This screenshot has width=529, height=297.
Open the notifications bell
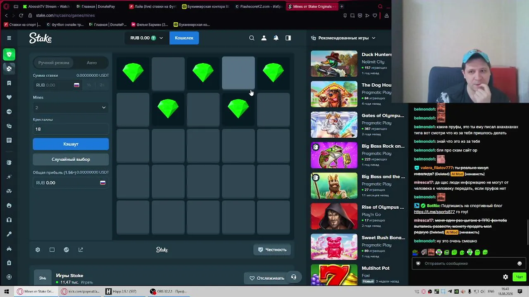tap(276, 38)
